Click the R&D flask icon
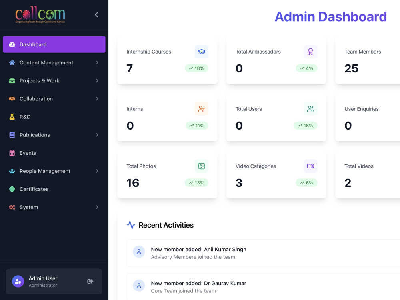Screen dimensions: 400x300 coord(12,117)
